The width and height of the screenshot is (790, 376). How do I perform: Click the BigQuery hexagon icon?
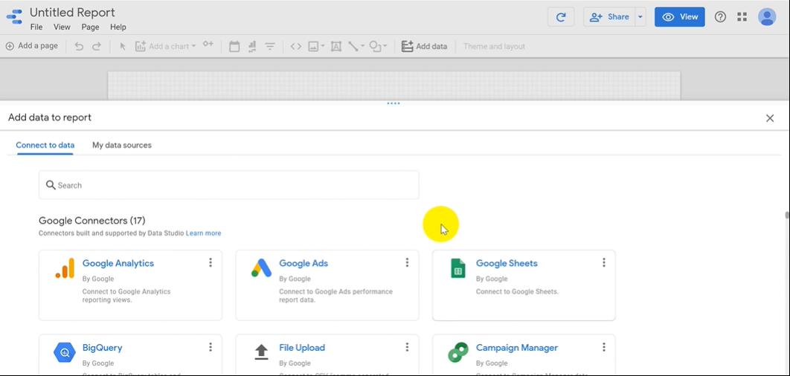65,352
